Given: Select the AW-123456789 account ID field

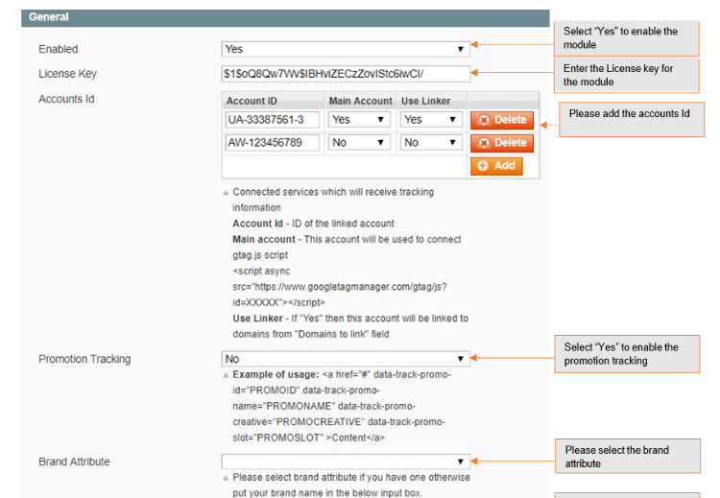Looking at the screenshot, I should 273,142.
